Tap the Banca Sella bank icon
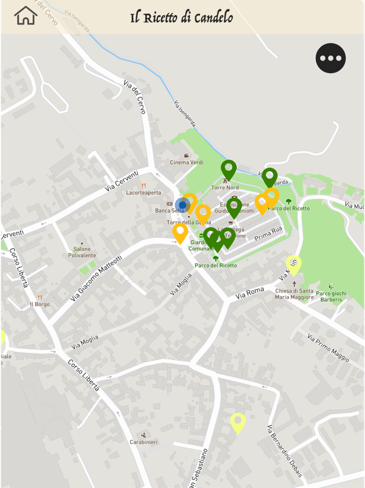The height and width of the screenshot is (488, 365). 169,204
